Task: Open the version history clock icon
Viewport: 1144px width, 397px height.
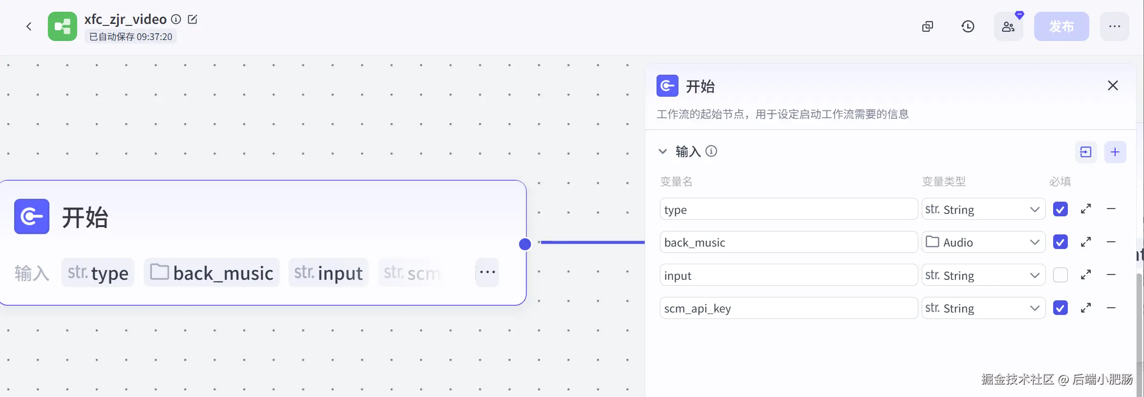Action: tap(968, 26)
